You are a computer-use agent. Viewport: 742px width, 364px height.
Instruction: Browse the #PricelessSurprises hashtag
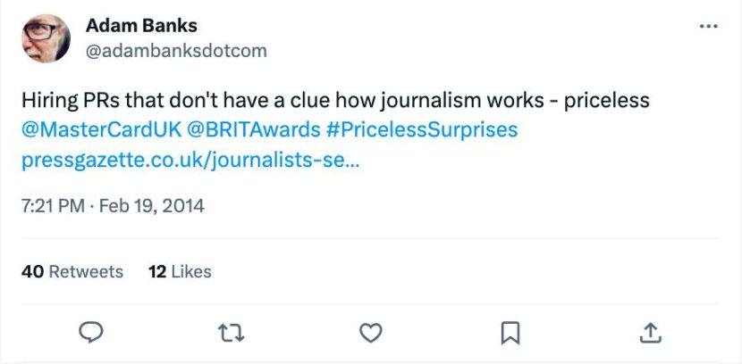422,129
